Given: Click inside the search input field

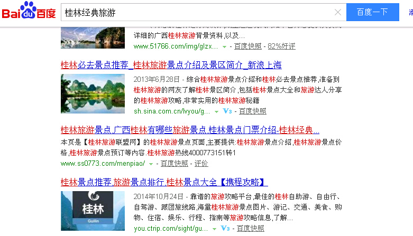Looking at the screenshot, I should click(x=198, y=12).
